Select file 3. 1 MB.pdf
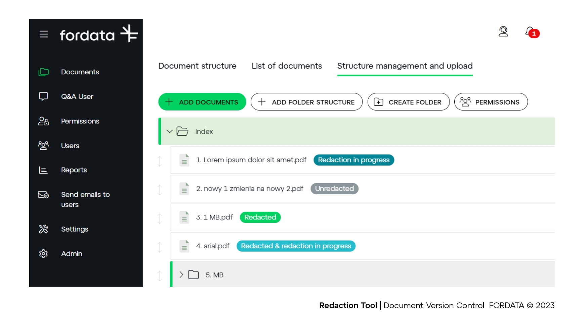This screenshot has width=586, height=328. pos(214,217)
